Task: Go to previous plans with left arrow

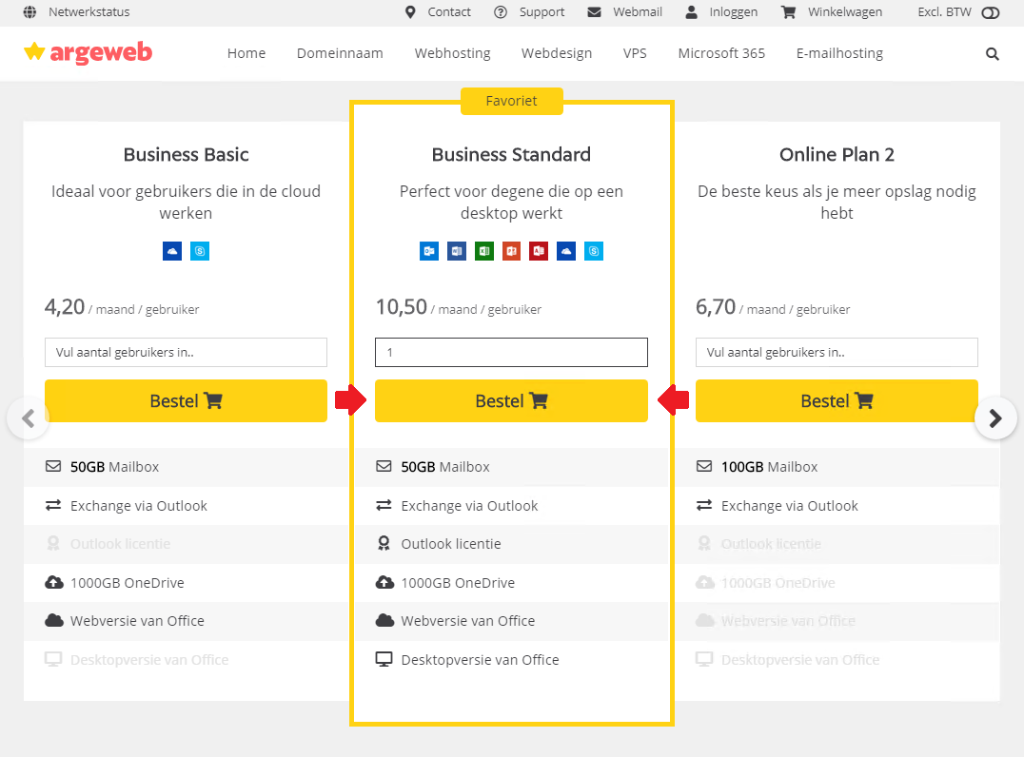Action: tap(29, 418)
